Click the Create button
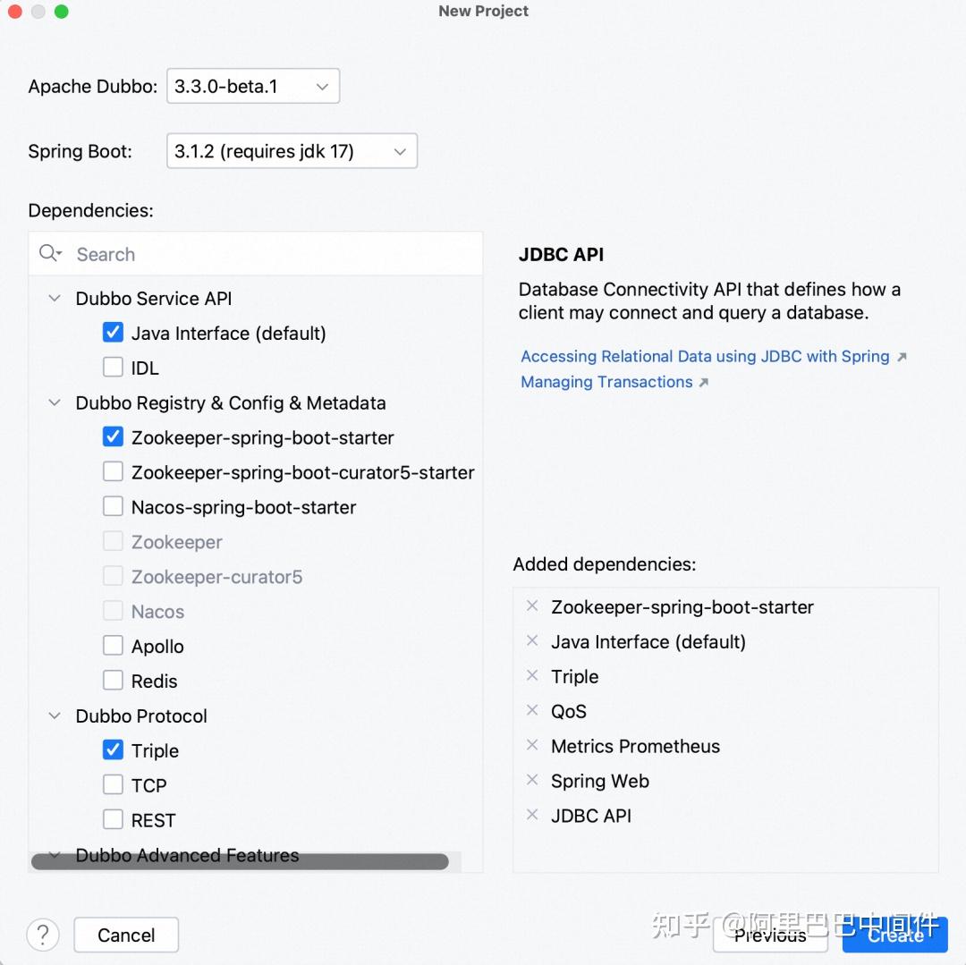Image resolution: width=966 pixels, height=965 pixels. [894, 935]
